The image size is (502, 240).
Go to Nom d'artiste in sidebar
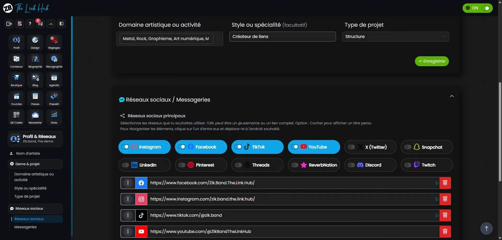pos(28,153)
